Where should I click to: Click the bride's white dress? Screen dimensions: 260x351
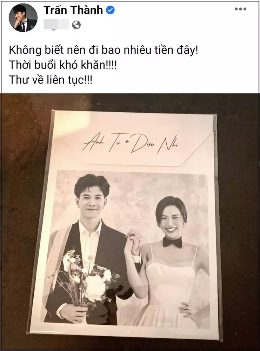coord(171,291)
